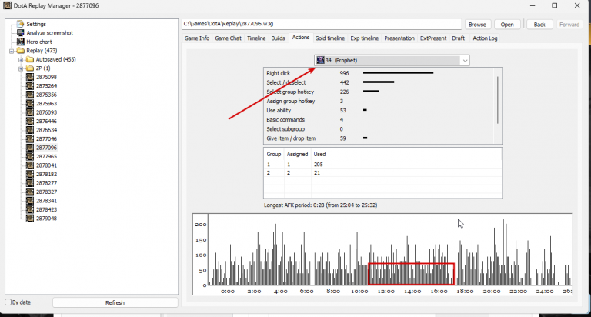Expand the ZP (1) folder
The height and width of the screenshot is (317, 591).
click(x=21, y=68)
